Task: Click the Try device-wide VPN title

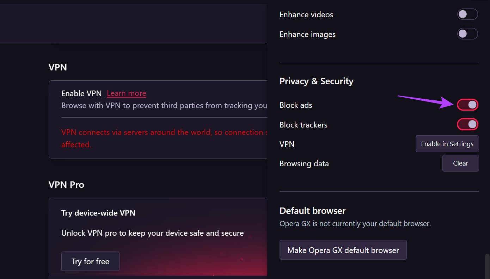Action: [98, 213]
